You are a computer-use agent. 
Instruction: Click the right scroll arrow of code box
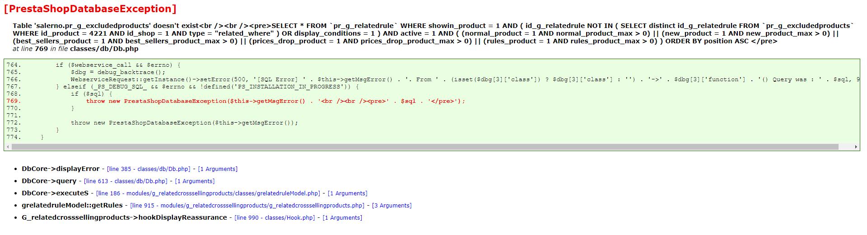click(x=856, y=147)
